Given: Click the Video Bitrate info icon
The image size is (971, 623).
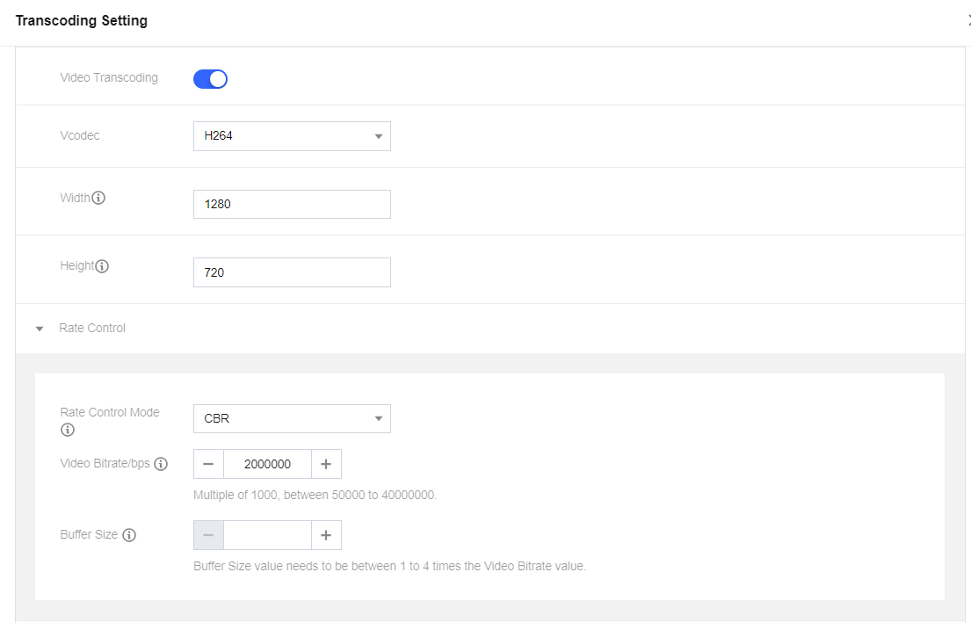Looking at the screenshot, I should tap(161, 464).
